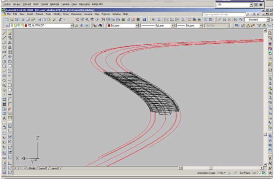
Task: Click the Layer Previous icon
Action: [82, 26]
